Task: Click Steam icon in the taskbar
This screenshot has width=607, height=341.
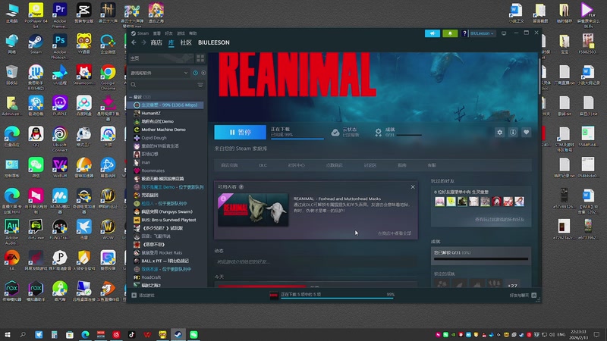Action: click(178, 334)
